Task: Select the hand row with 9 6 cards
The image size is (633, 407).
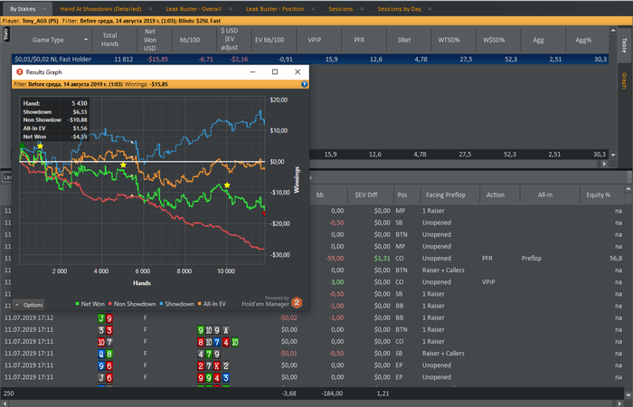Action: [313, 365]
